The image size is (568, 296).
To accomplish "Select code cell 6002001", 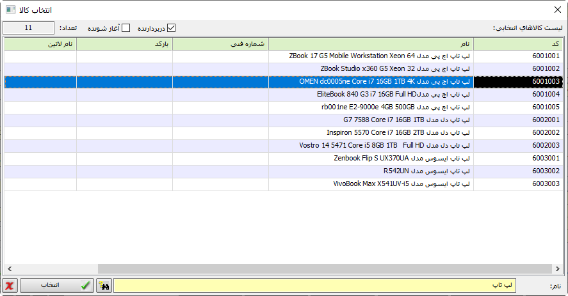I will pos(518,120).
